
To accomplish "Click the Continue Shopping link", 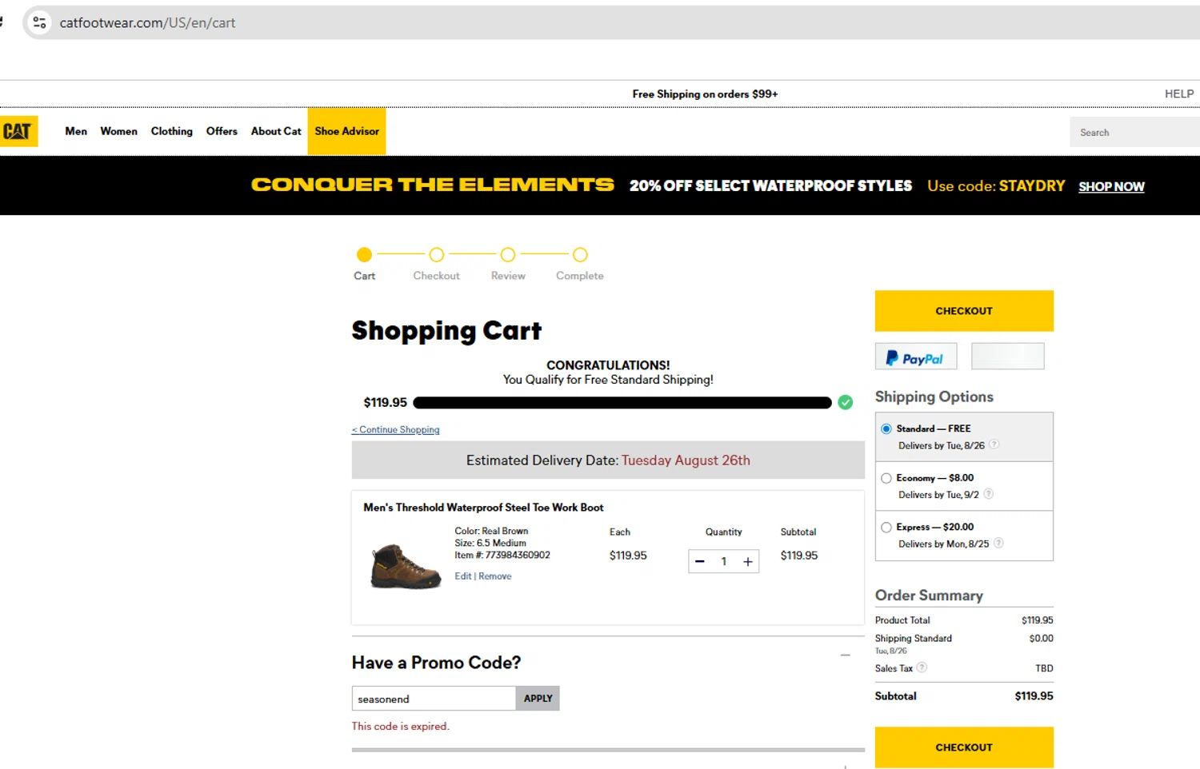I will coord(396,429).
